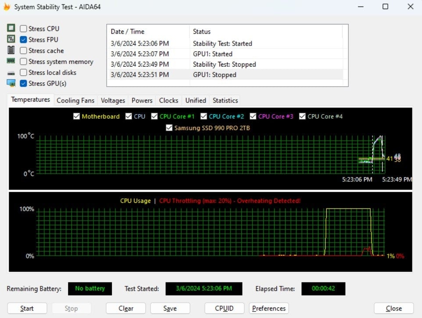Toggle CPU Core #3 temperature checkbox

pos(253,116)
